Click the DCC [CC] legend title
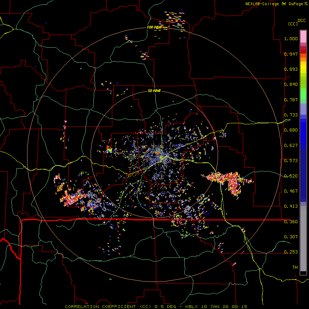 (297, 22)
